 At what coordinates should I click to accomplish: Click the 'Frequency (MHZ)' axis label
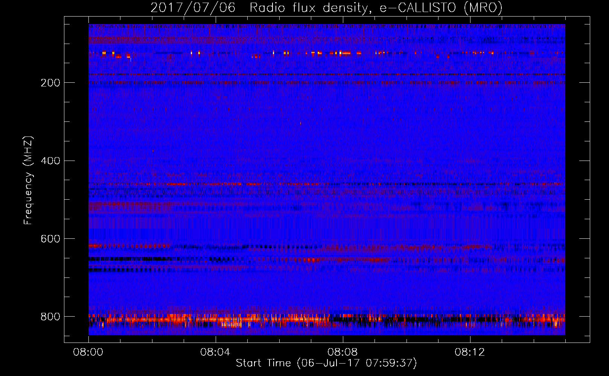click(28, 180)
